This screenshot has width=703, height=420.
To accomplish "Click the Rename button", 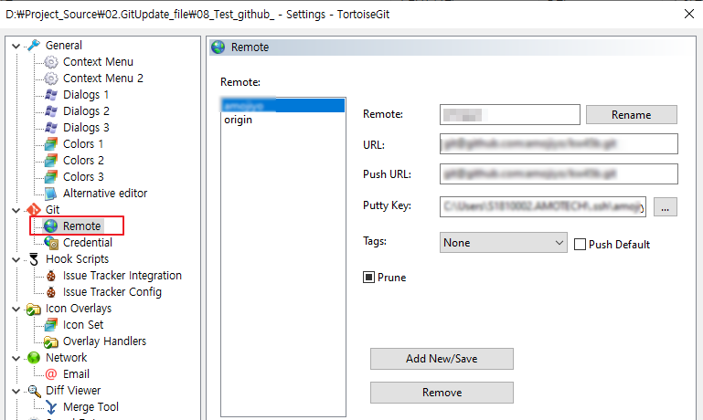I will click(x=632, y=115).
